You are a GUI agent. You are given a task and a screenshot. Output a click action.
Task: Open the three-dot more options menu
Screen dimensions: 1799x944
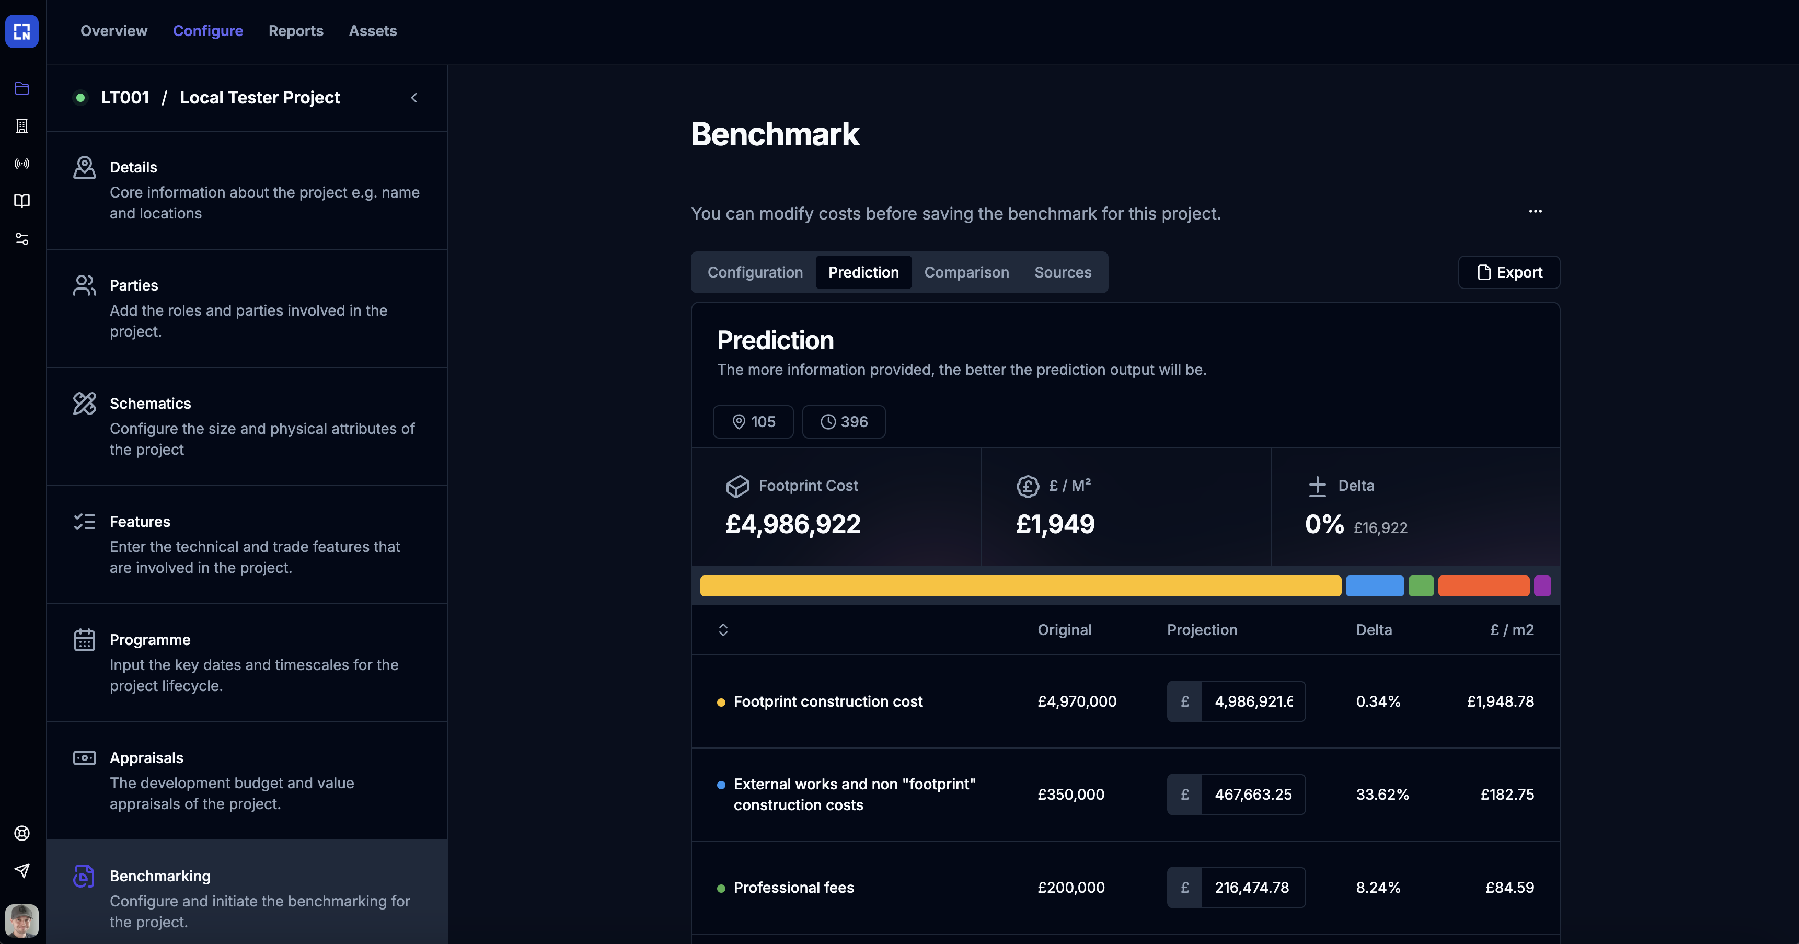1535,212
